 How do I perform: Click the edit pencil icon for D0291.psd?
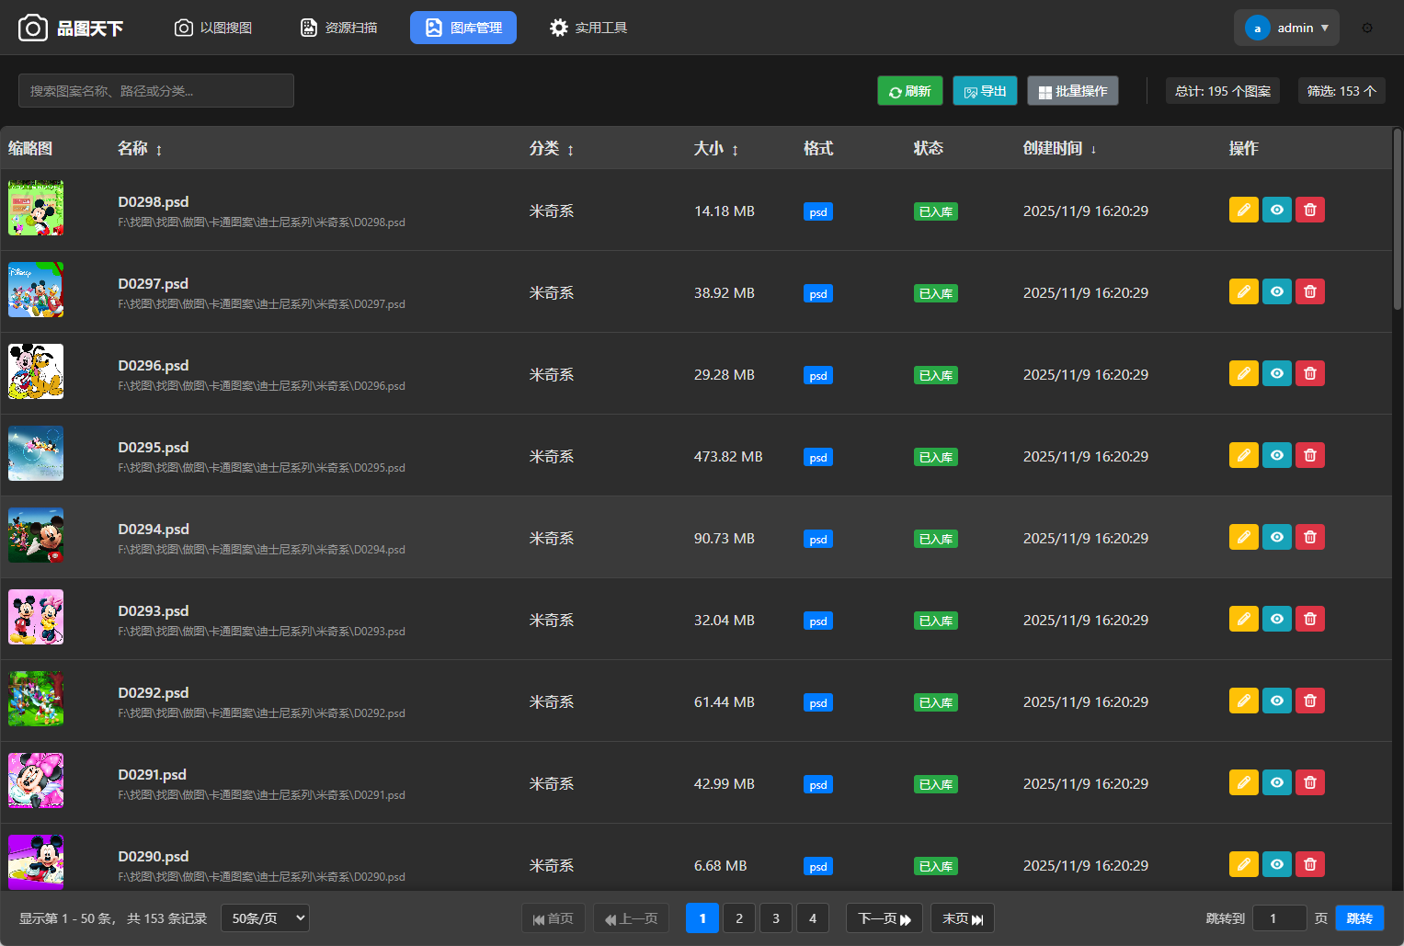coord(1243,783)
